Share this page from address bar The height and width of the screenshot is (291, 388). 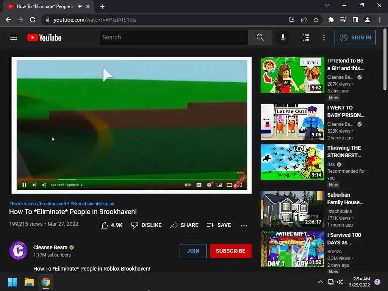[x=304, y=20]
